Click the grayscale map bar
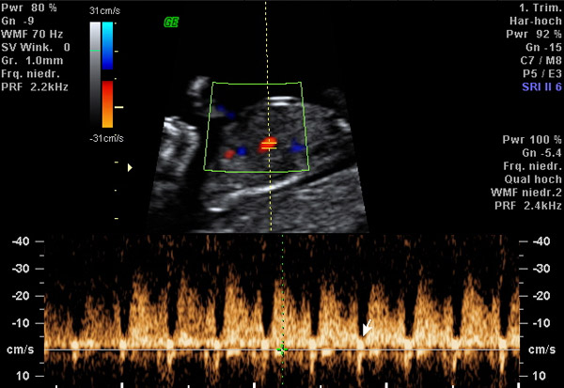 95,75
